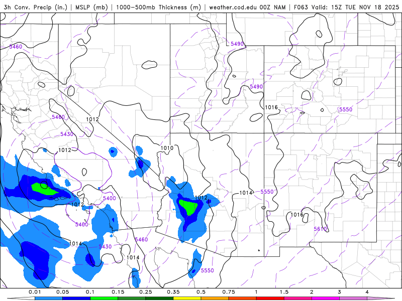The image size is (402, 301).
Task: Click 'Valid: 15Z TUE NOV 18 2025' text
Action: 355,7
